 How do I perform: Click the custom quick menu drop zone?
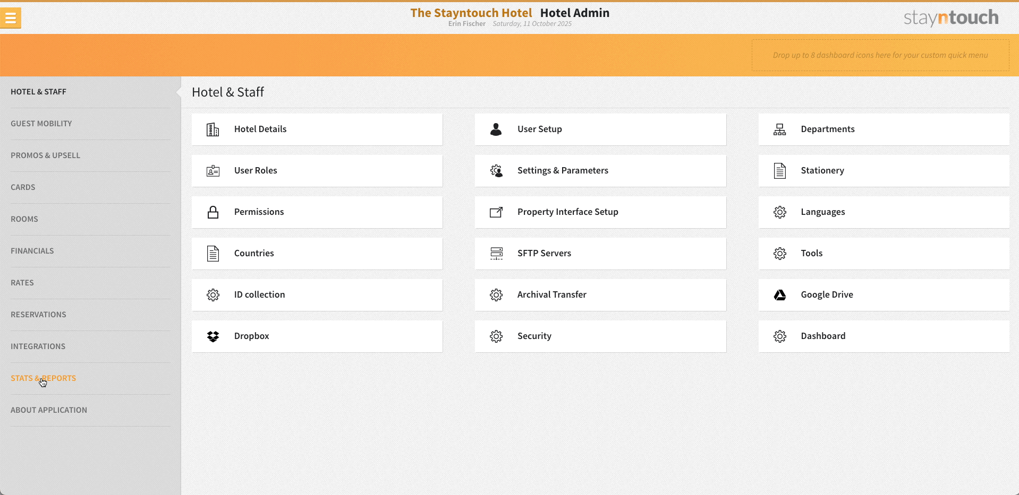(x=880, y=55)
